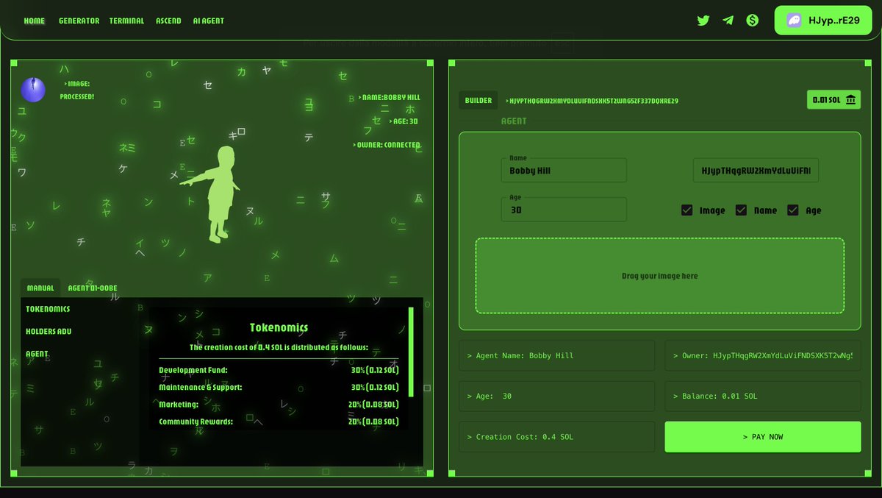Switch to the AGENT 01-OOBE tab
The height and width of the screenshot is (498, 882).
93,288
